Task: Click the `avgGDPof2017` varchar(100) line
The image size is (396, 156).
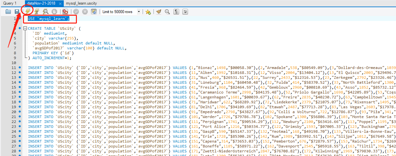Action: pyautogui.click(x=79, y=48)
